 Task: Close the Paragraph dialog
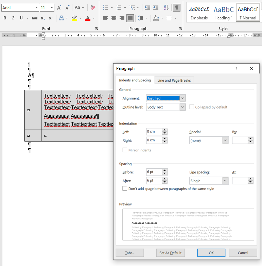[x=251, y=68]
